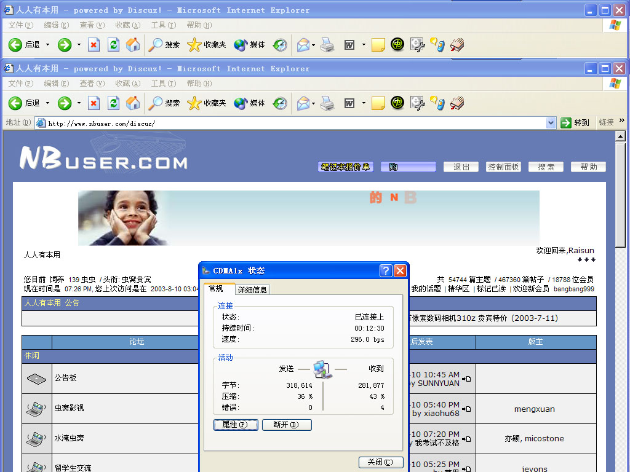Click the 转到 go button next to the address bar
Viewport: 630px width, 472px height.
tap(575, 123)
